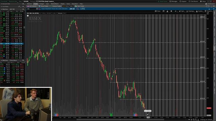Open Forex Trader sub-tab
Screen dimensions: 216x121
44,6
